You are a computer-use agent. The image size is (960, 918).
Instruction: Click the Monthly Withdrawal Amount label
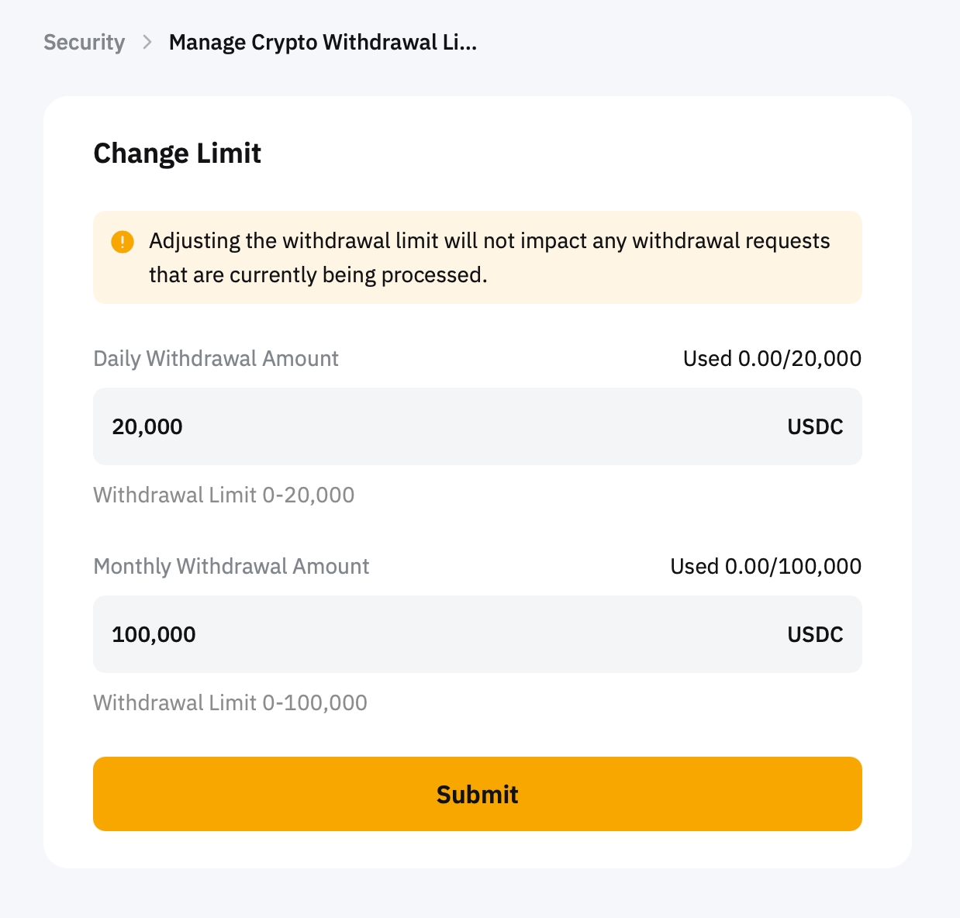click(231, 567)
